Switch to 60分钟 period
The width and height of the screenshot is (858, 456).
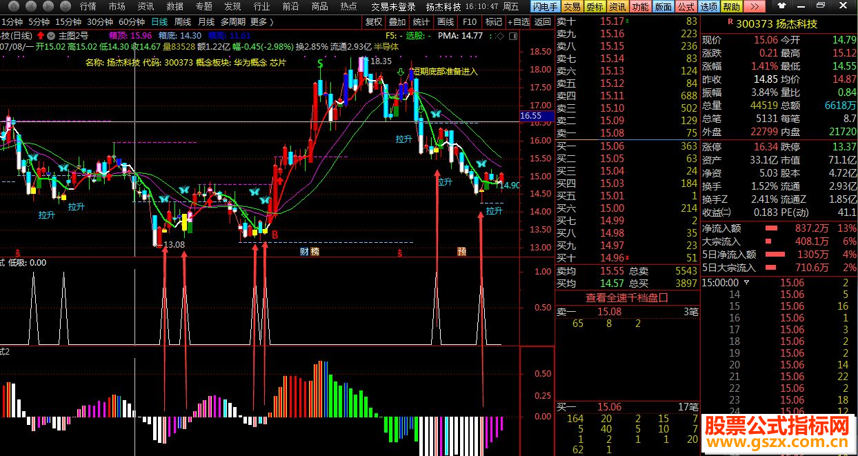click(132, 21)
